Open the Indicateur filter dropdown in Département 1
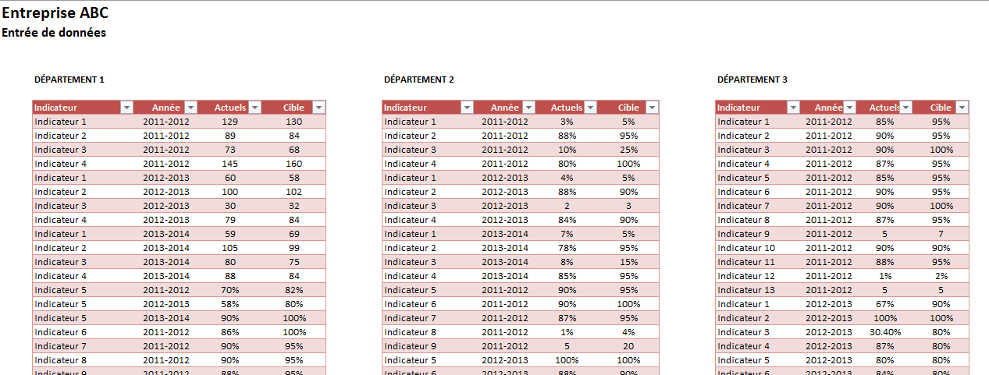 point(126,108)
